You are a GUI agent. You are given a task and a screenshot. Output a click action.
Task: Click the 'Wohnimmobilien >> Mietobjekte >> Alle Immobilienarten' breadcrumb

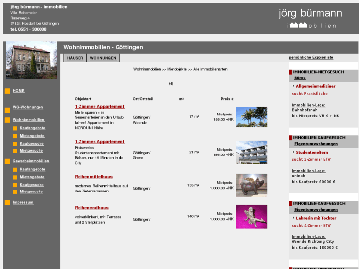(180, 69)
